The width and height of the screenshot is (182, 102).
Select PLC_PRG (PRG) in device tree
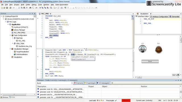tap(20, 33)
